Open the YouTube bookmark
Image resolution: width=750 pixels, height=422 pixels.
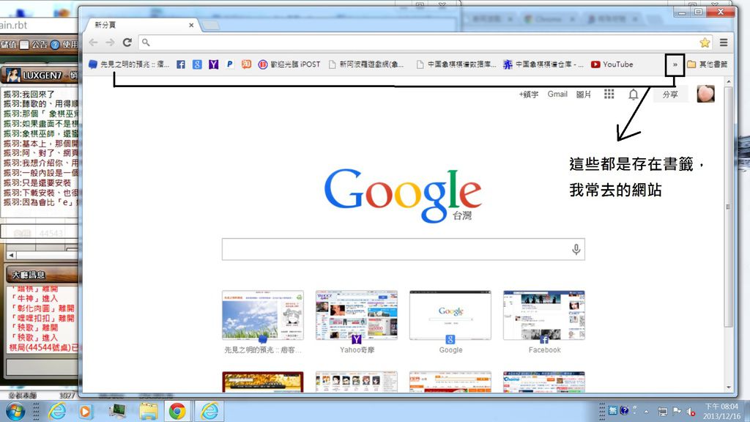[x=612, y=64]
